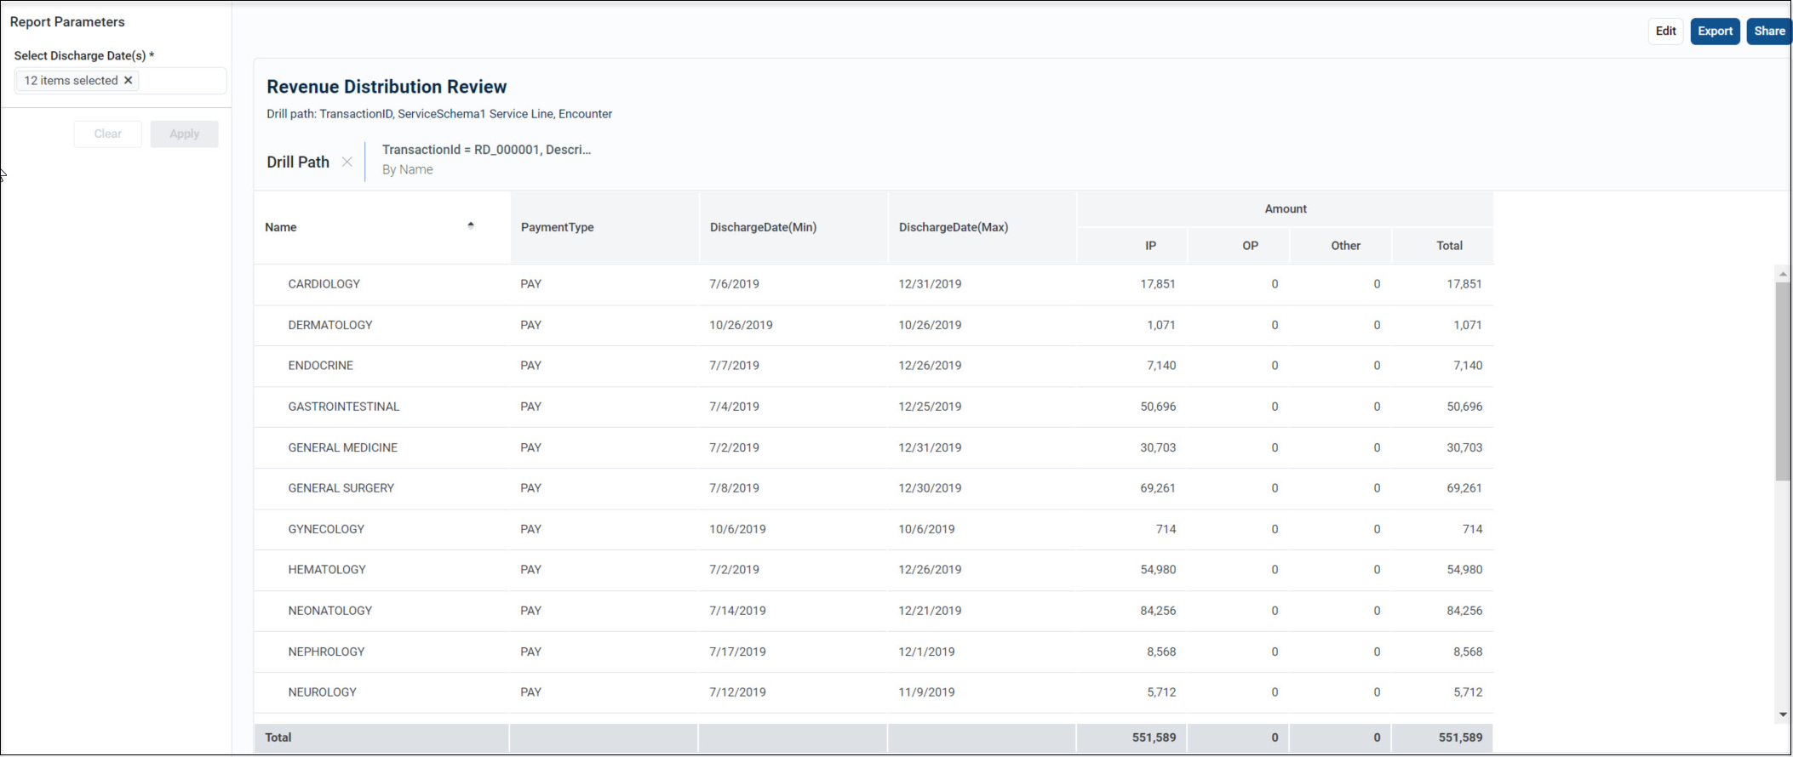This screenshot has width=1793, height=757.
Task: Click Neonatology IP amount 84,256
Action: pyautogui.click(x=1158, y=611)
